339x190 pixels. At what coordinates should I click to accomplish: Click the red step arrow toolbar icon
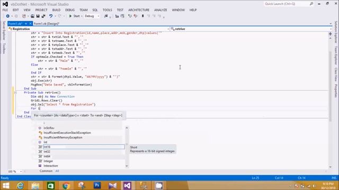coord(136,16)
